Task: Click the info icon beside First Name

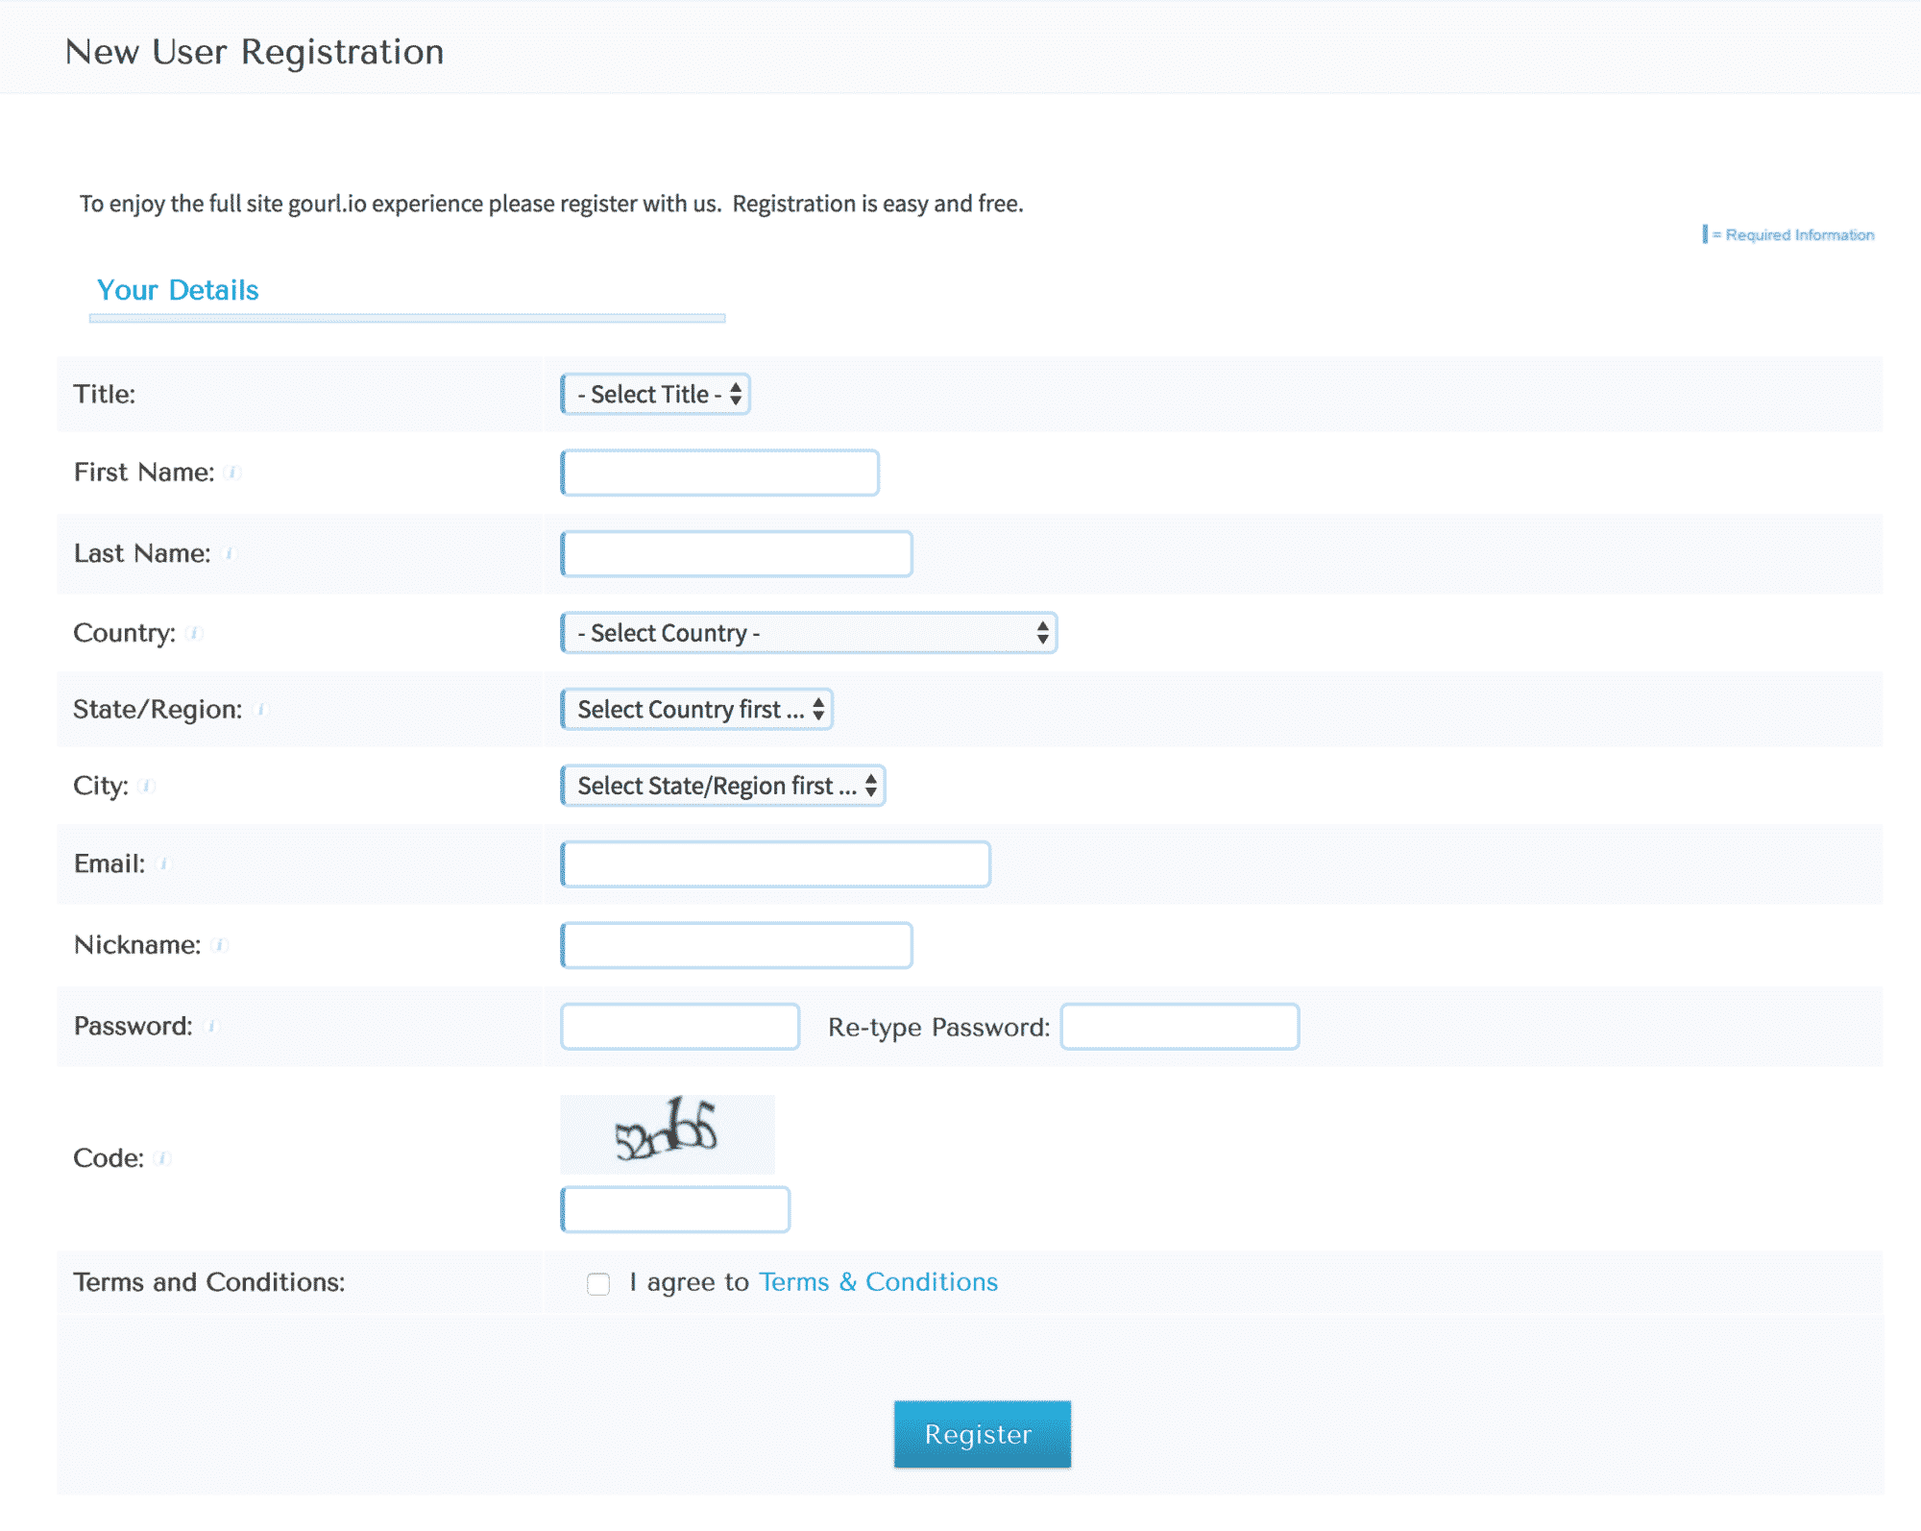Action: point(233,473)
